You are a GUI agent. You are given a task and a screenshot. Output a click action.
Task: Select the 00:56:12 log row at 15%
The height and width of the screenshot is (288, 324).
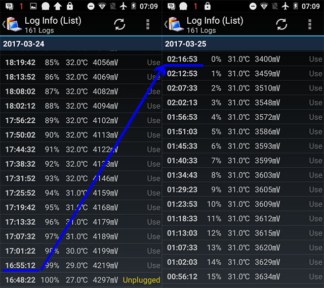pos(243,277)
